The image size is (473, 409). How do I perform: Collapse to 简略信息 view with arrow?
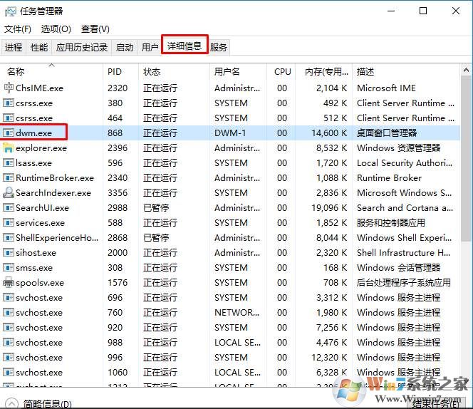(11, 403)
